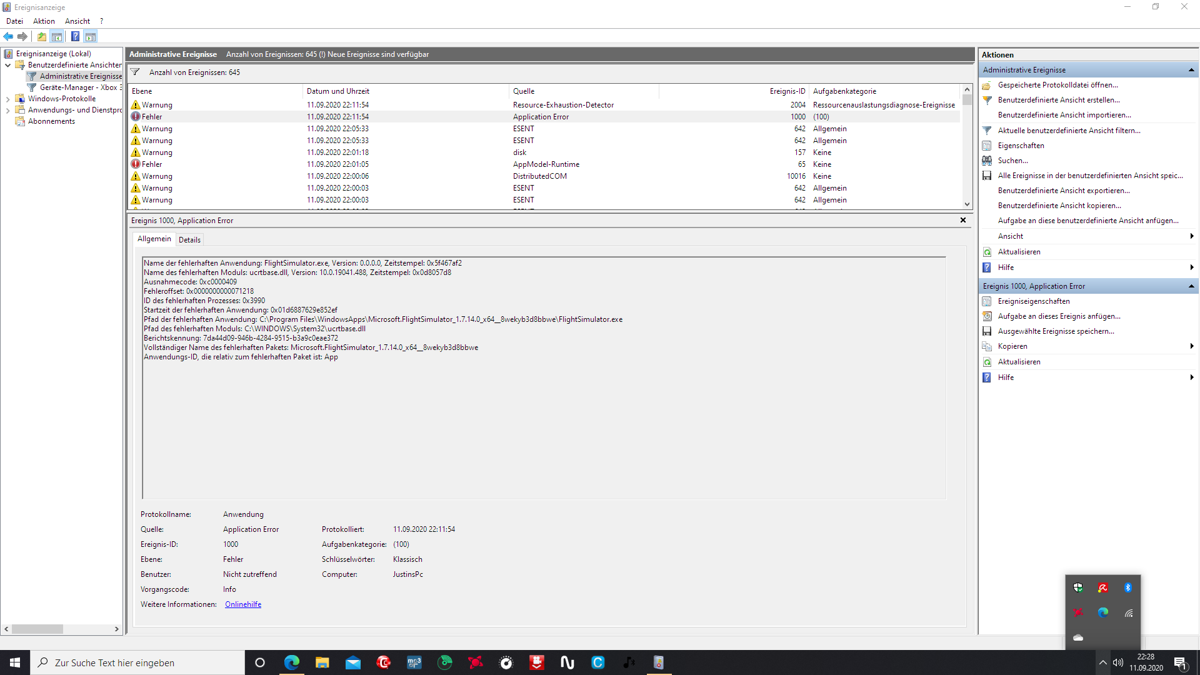Click the volume speaker tray icon

point(1118,662)
